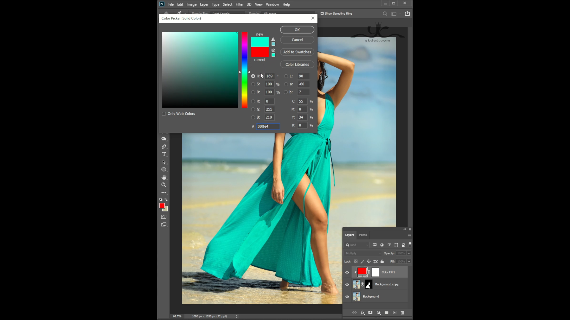Select the Ellipse shape tool
The image size is (570, 320).
(x=164, y=169)
